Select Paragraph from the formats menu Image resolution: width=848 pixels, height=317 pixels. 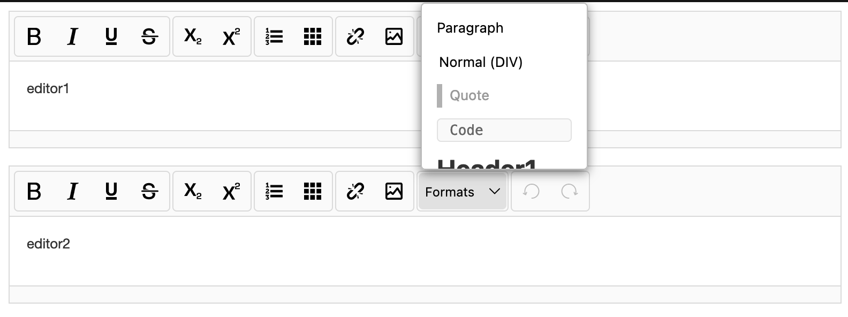[470, 28]
